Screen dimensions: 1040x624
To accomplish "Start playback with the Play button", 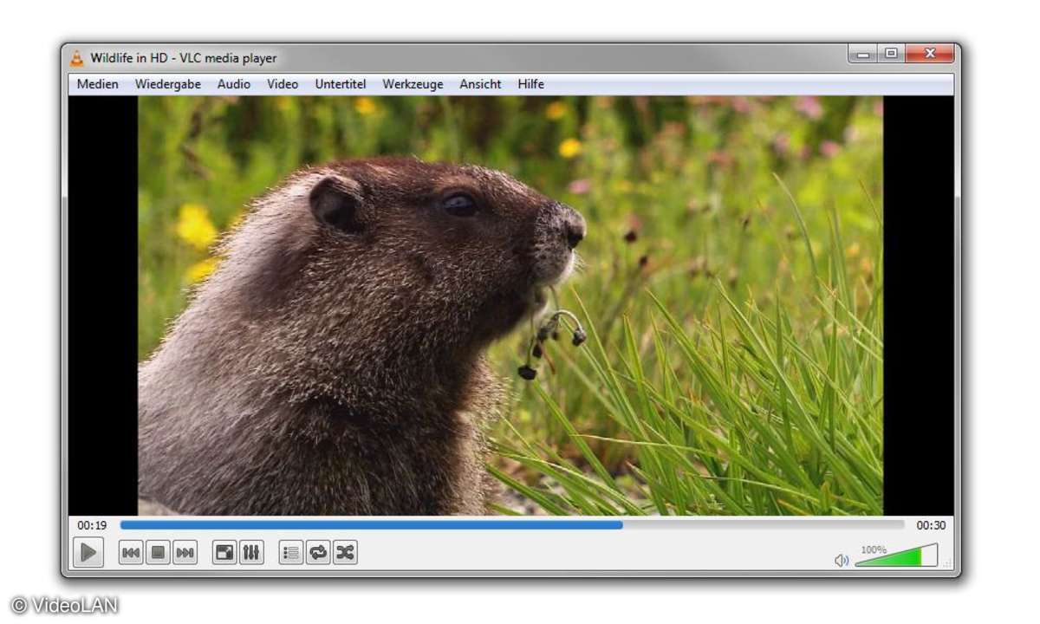I will [88, 552].
